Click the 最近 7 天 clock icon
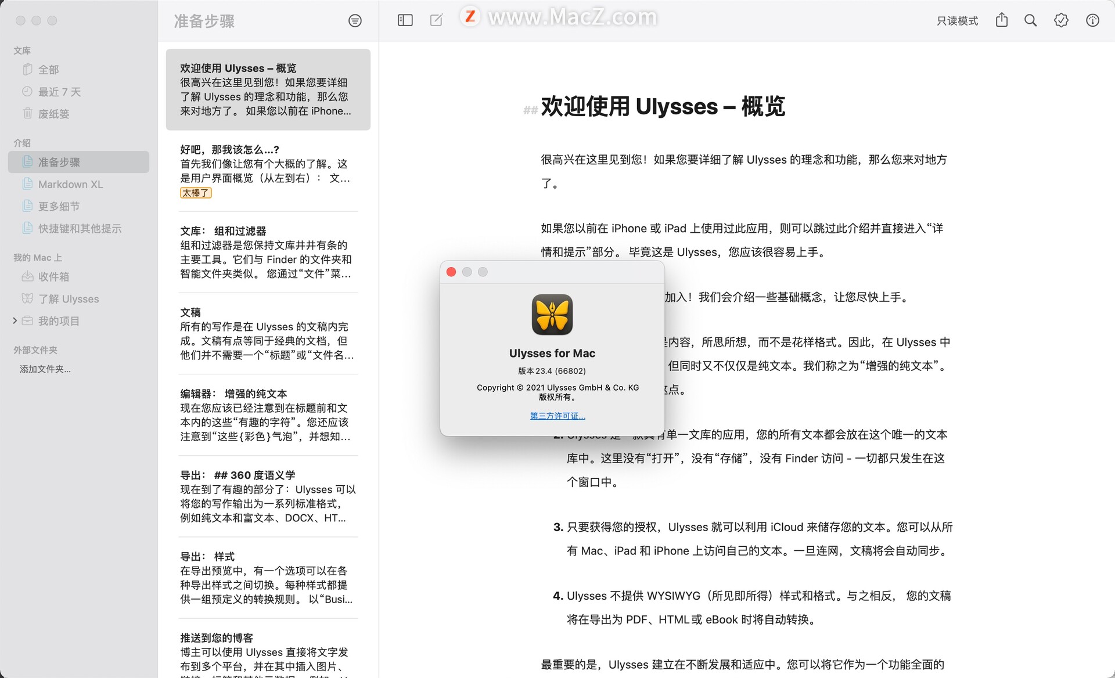Screen dimensions: 1115x678 pos(27,91)
